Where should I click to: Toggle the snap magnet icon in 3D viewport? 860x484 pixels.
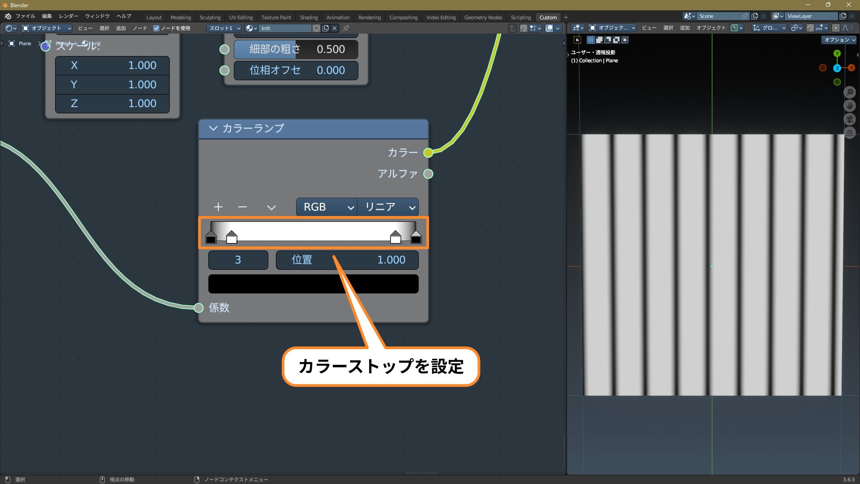(x=810, y=28)
